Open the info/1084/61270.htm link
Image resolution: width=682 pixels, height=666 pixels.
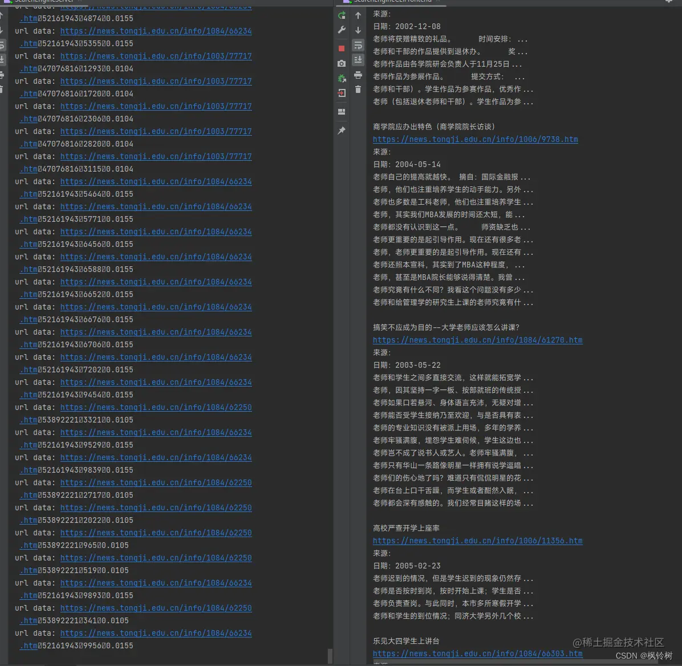coord(478,340)
